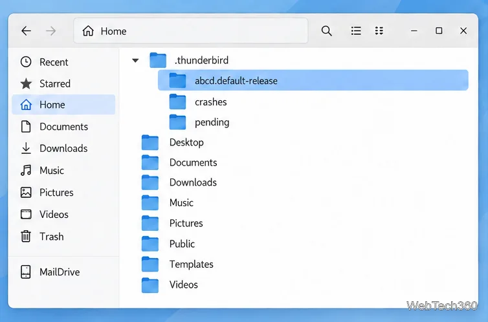This screenshot has width=488, height=322.
Task: Open Music label in the sidebar
Action: [51, 171]
